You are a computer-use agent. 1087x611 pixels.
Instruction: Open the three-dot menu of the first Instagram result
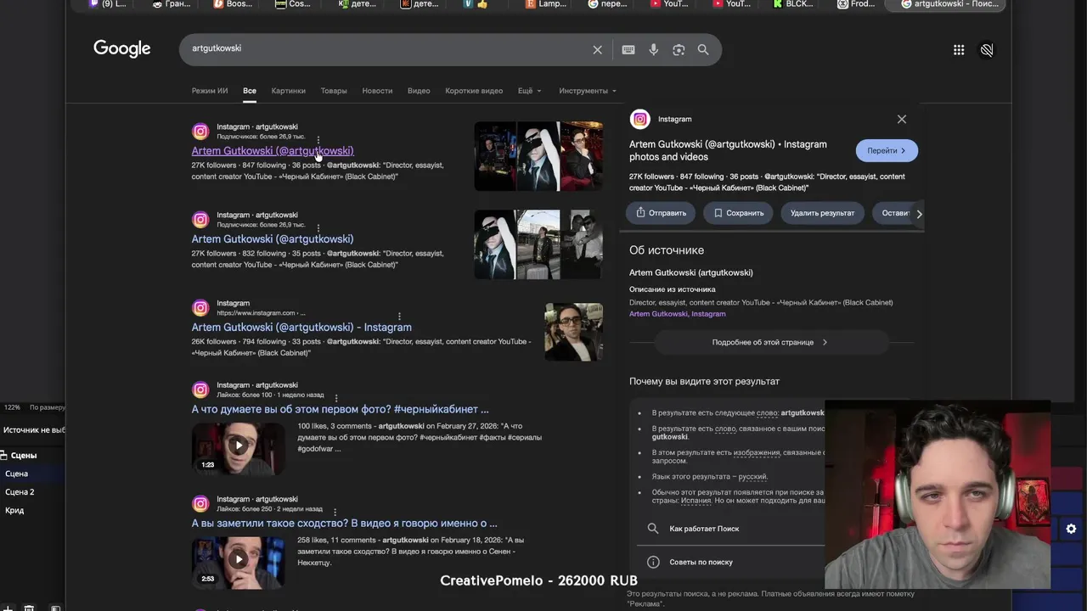pyautogui.click(x=318, y=139)
